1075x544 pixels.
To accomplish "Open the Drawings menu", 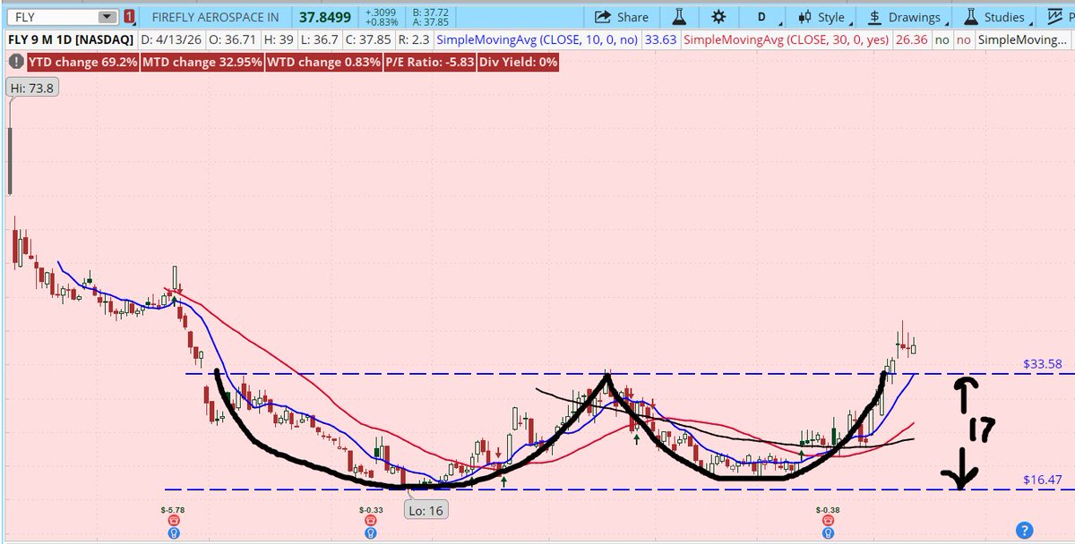I will [x=915, y=17].
